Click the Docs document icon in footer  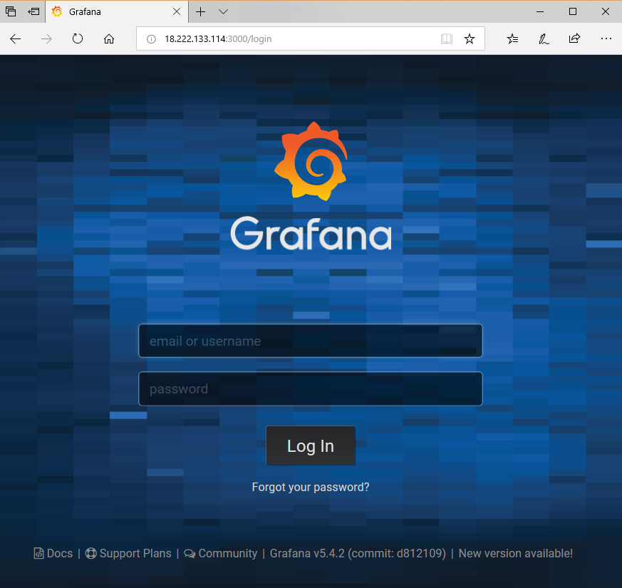tap(38, 553)
